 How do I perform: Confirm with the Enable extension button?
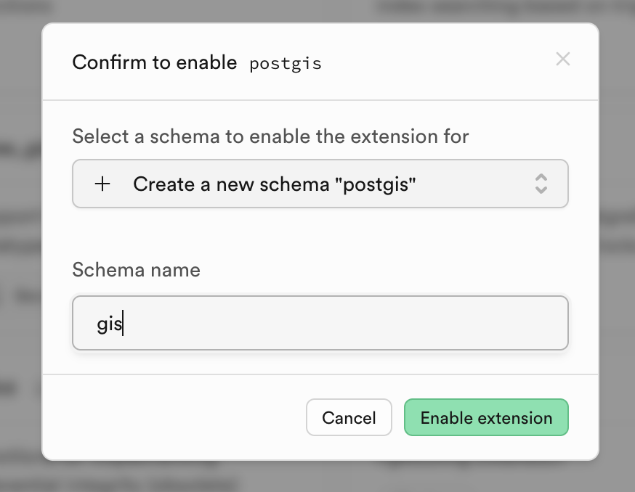point(486,418)
